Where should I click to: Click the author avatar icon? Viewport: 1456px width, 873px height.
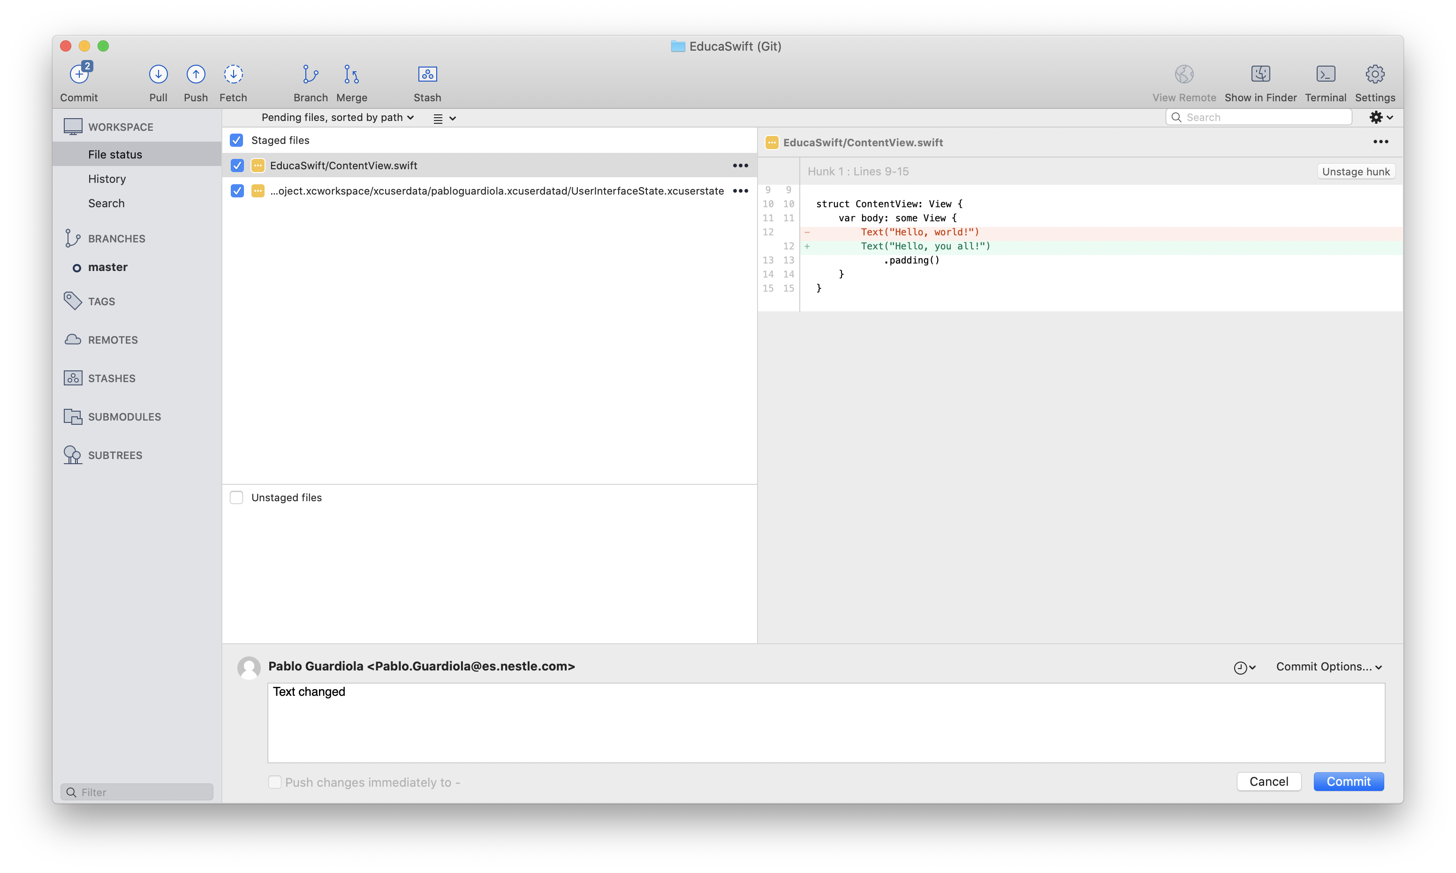pos(248,668)
